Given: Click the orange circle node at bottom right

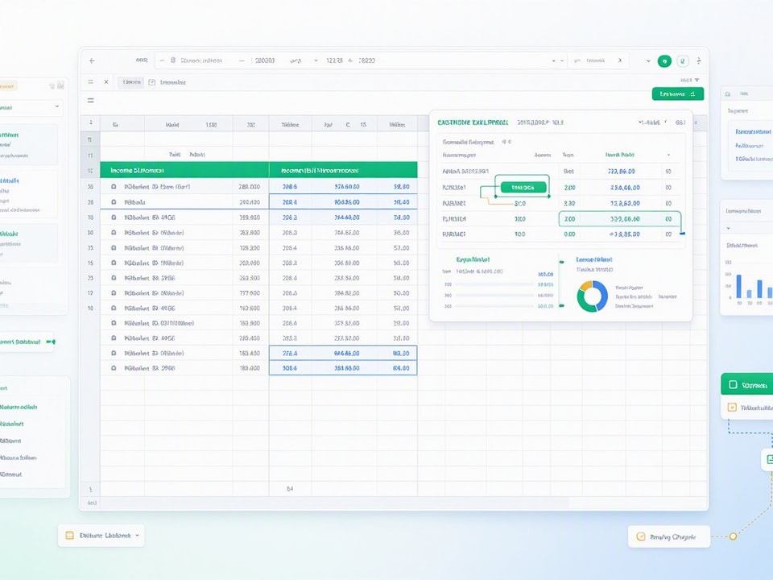Looking at the screenshot, I should 733,536.
